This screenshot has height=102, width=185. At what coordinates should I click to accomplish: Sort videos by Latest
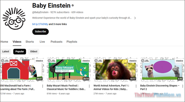click(x=6, y=52)
